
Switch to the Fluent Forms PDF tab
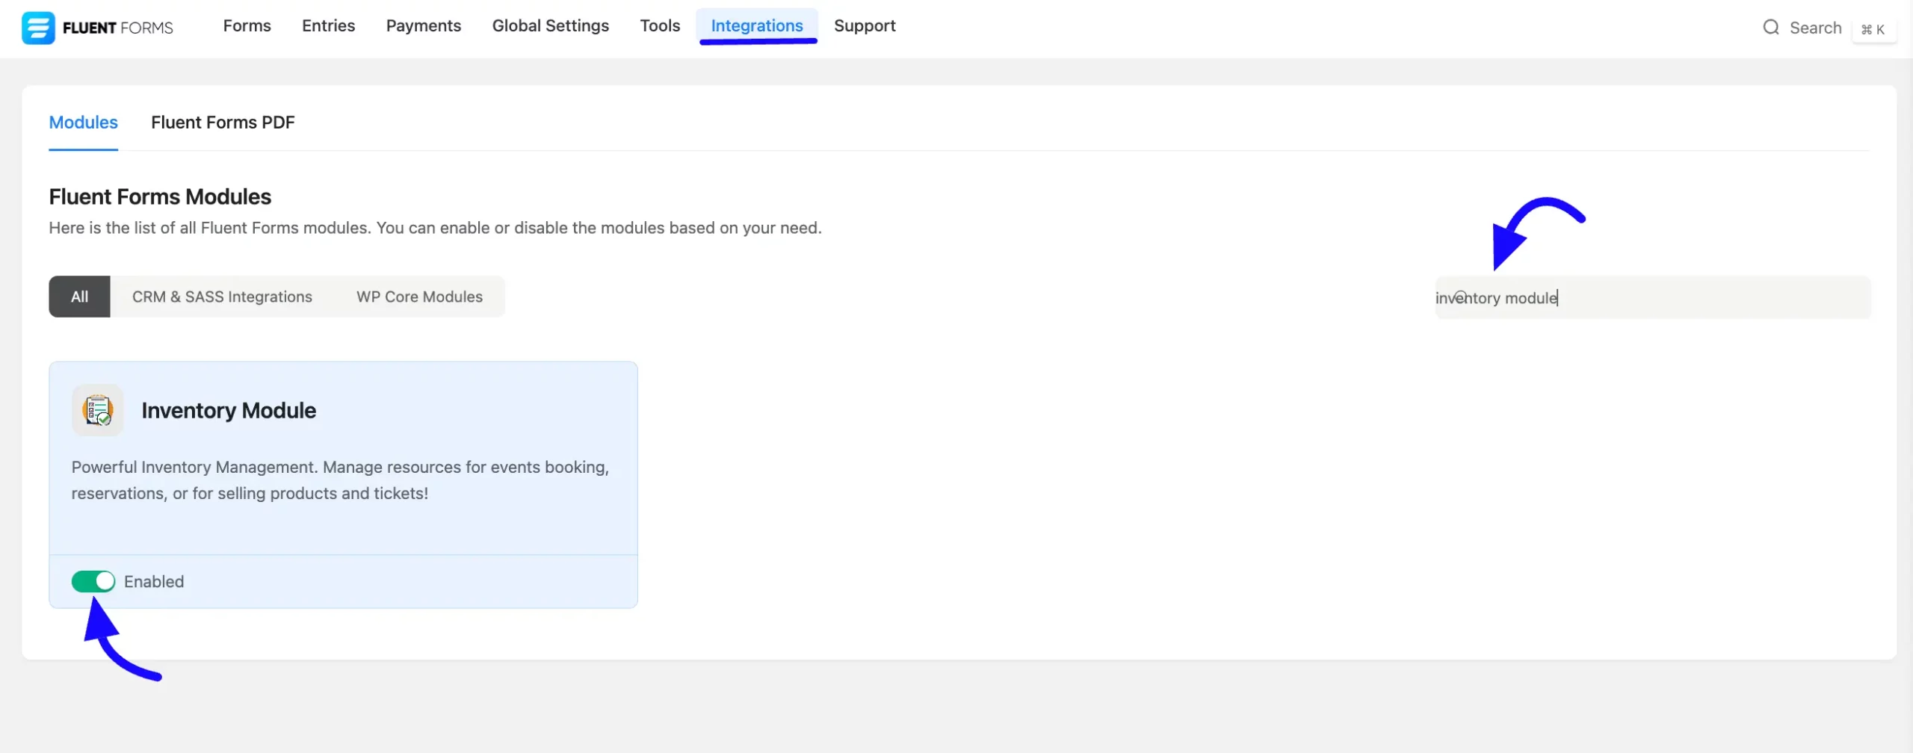[223, 122]
